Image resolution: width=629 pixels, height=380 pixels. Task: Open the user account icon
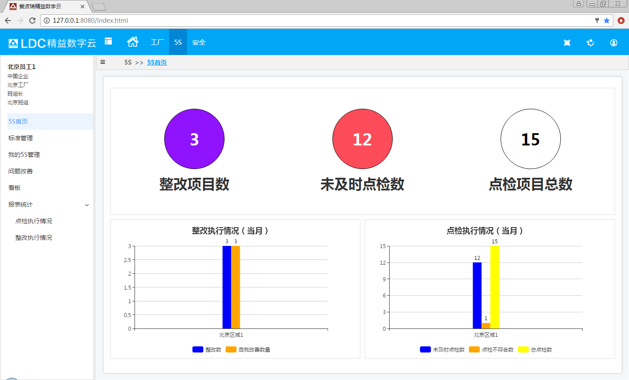[x=614, y=43]
